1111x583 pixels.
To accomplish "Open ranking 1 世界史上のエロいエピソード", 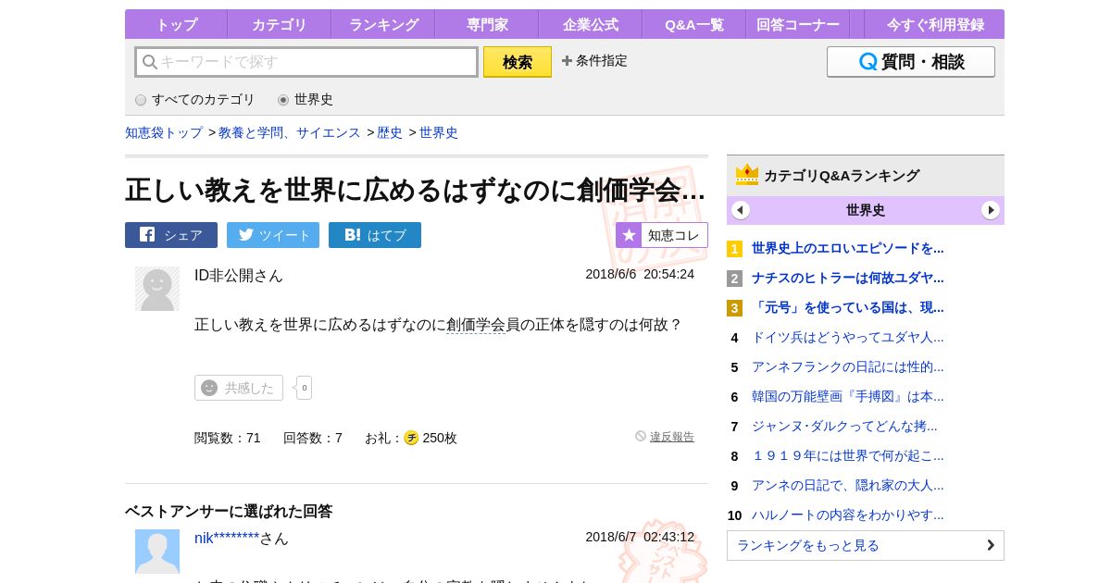I will (848, 248).
